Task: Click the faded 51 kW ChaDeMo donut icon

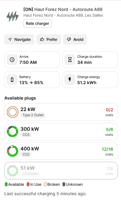Action: [x=12, y=171]
